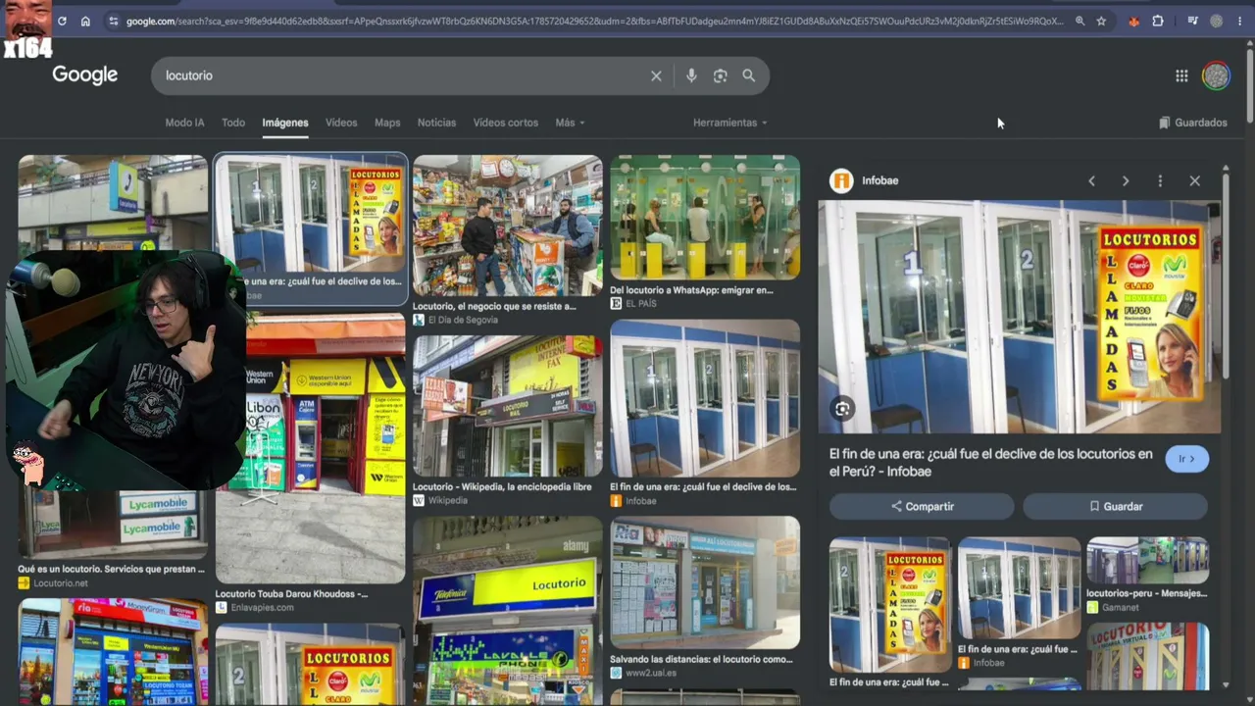Open the Videos cortos tab

(x=506, y=123)
